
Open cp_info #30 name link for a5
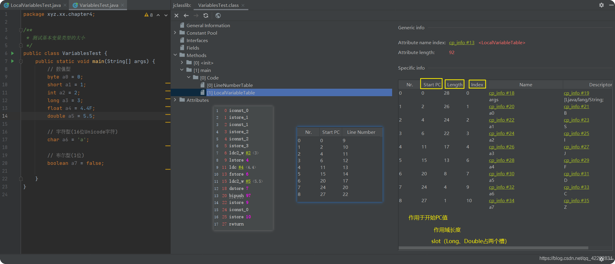[x=501, y=174]
